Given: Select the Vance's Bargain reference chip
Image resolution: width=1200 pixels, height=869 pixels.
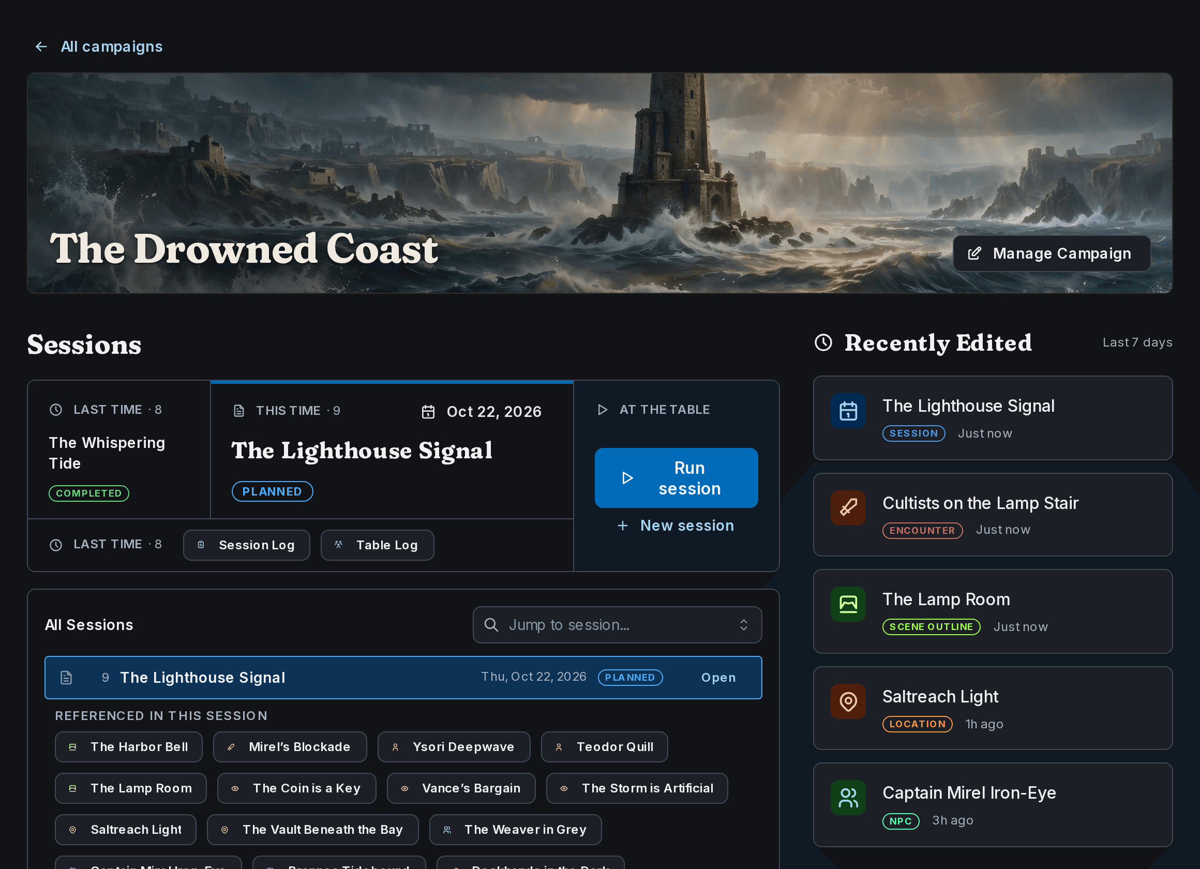Looking at the screenshot, I should 461,788.
